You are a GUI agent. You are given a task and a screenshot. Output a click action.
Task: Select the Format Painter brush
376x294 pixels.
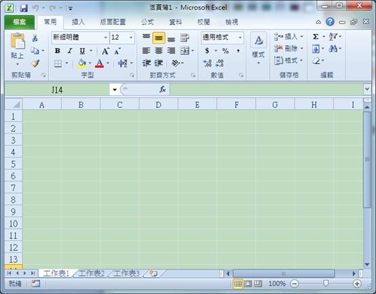(x=35, y=63)
